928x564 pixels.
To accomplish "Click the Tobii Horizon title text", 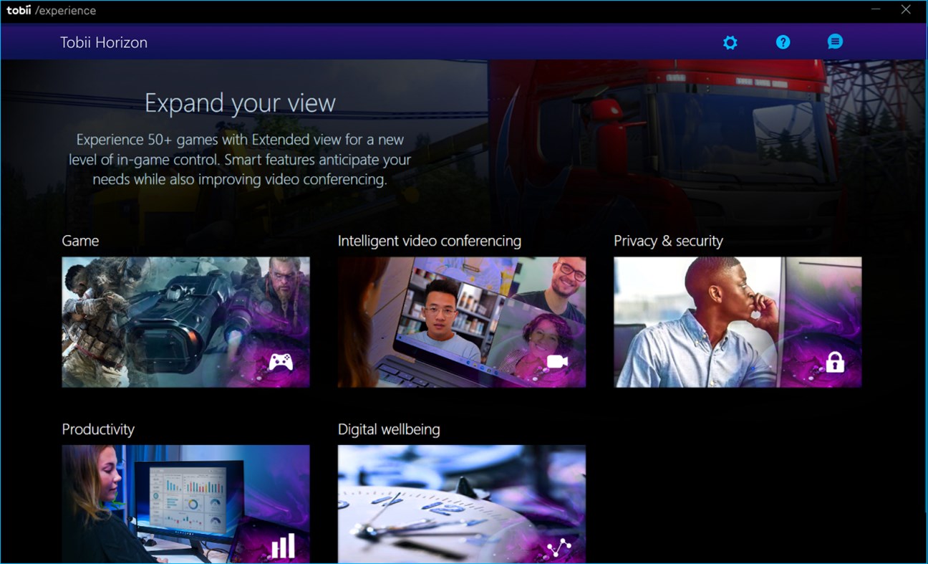I will coord(104,42).
